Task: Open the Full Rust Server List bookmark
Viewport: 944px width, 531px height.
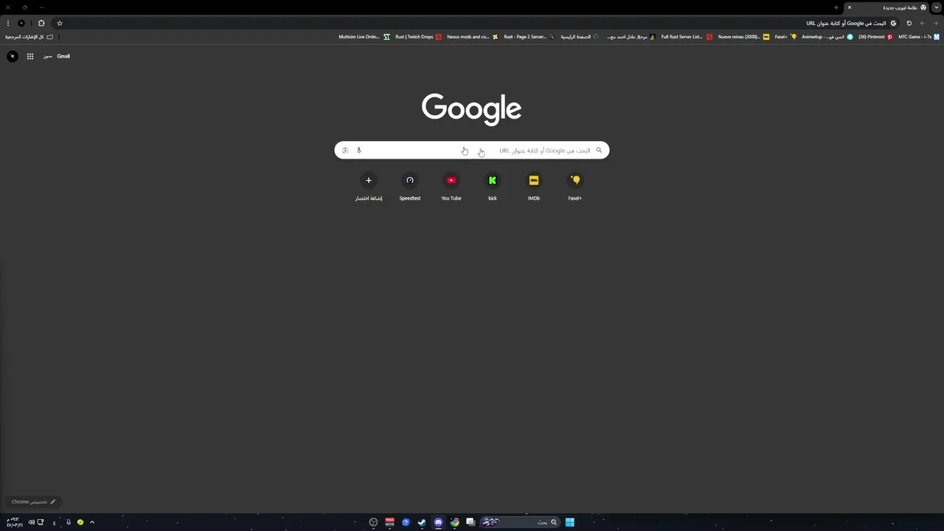Action: (x=687, y=37)
